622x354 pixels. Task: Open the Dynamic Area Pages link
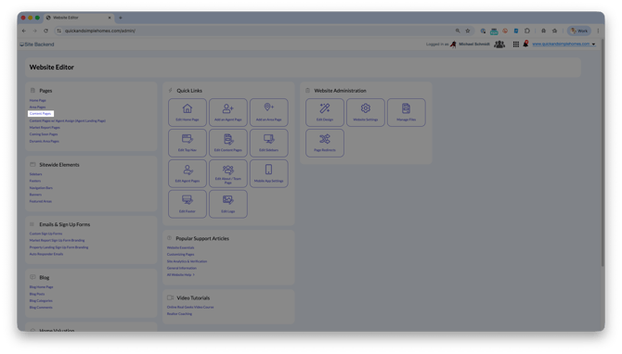(x=44, y=142)
